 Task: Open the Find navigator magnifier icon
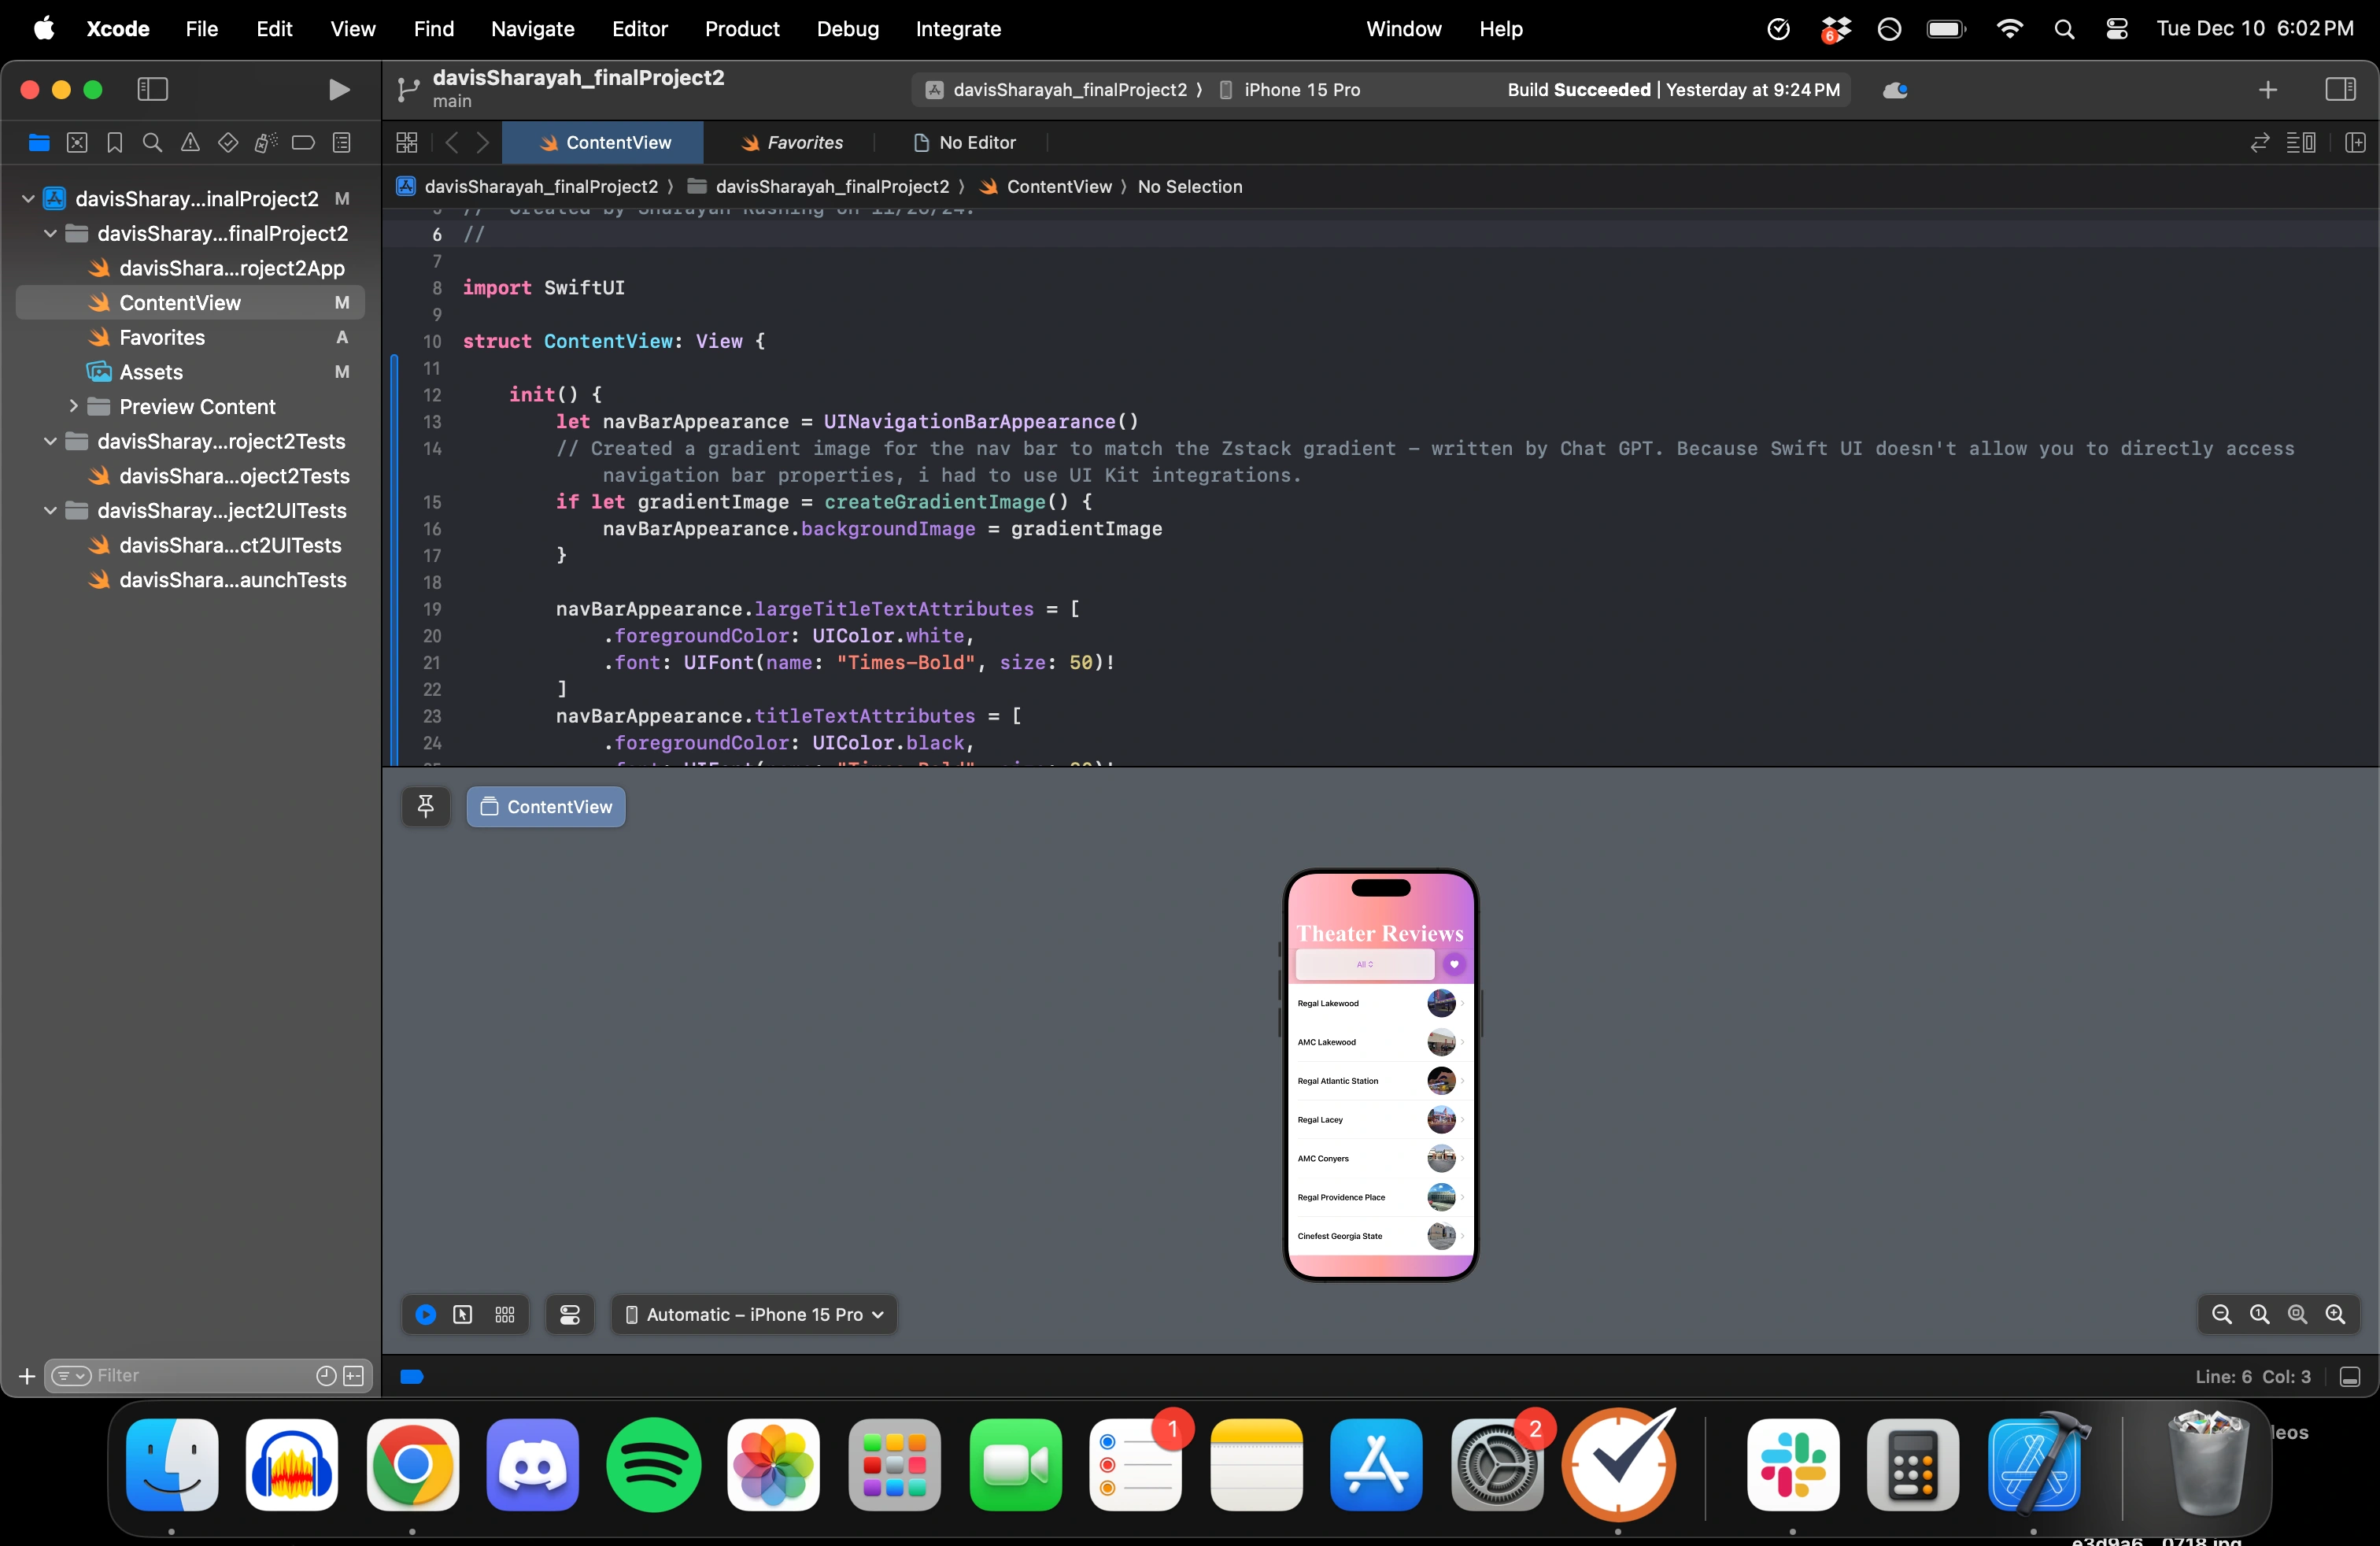(152, 143)
